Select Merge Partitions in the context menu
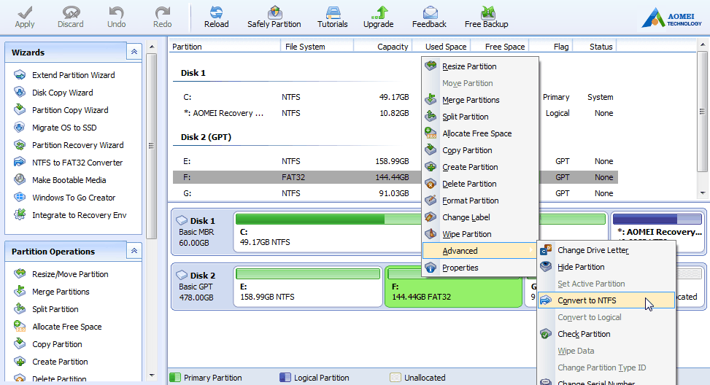The height and width of the screenshot is (385, 710). coord(479,100)
